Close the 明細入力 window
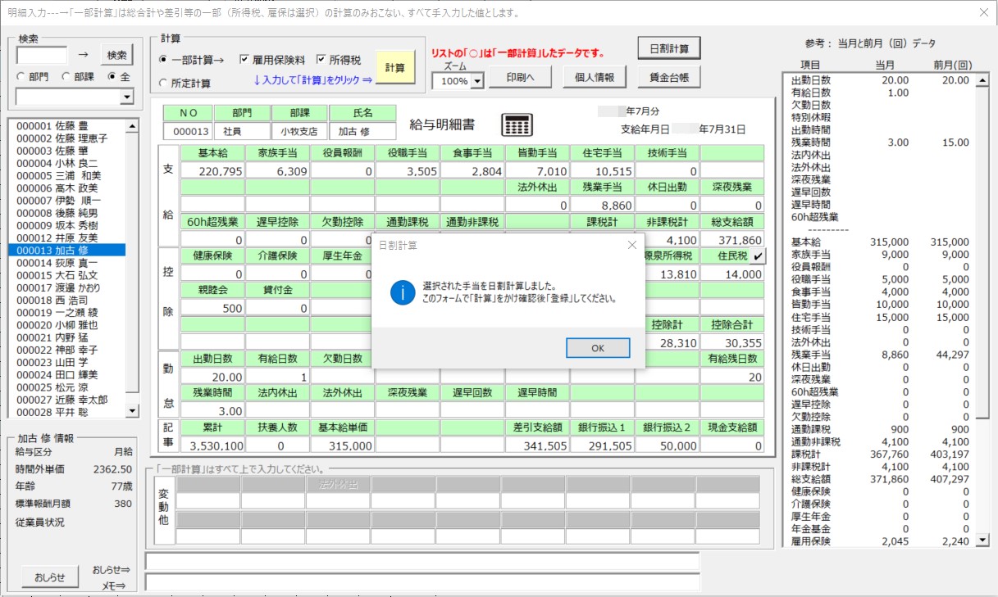This screenshot has height=597, width=998. 984,12
